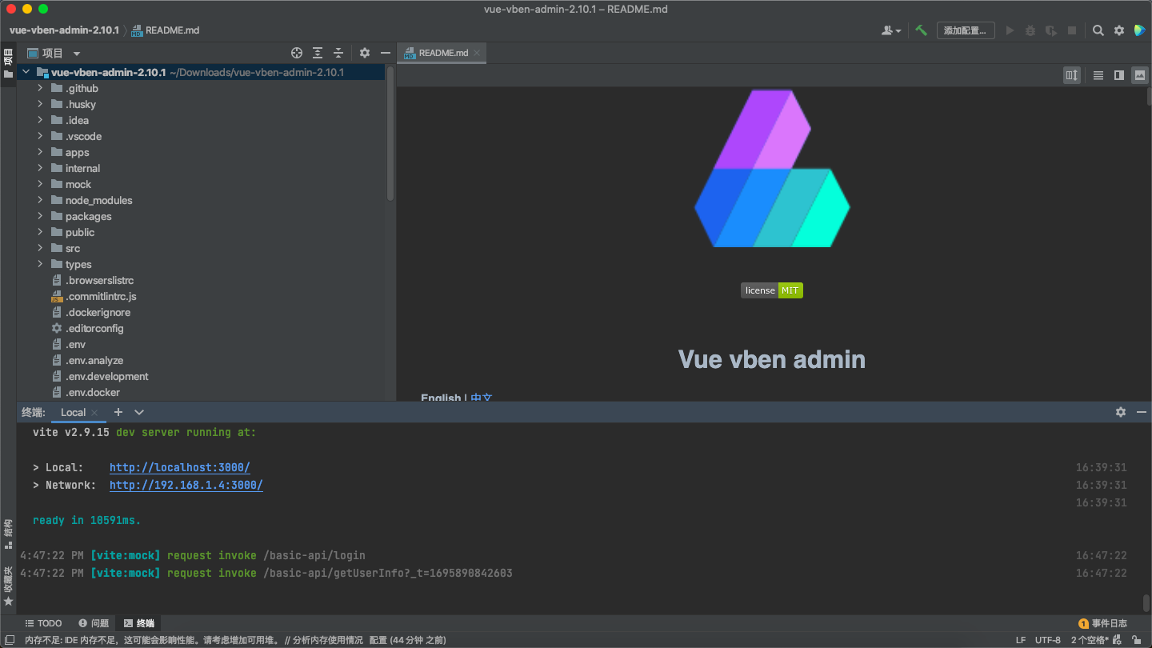Switch to the README.md editor tab
Screen dimensions: 1152x648
point(442,53)
